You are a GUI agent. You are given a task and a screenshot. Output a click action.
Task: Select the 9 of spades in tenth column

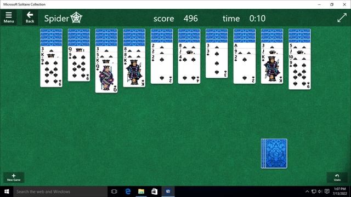coord(299,75)
